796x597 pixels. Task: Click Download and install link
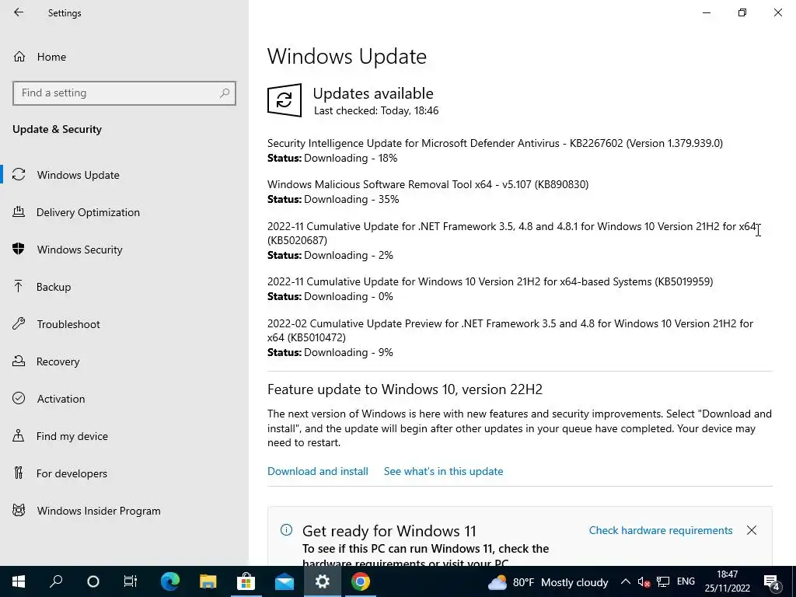(x=318, y=471)
